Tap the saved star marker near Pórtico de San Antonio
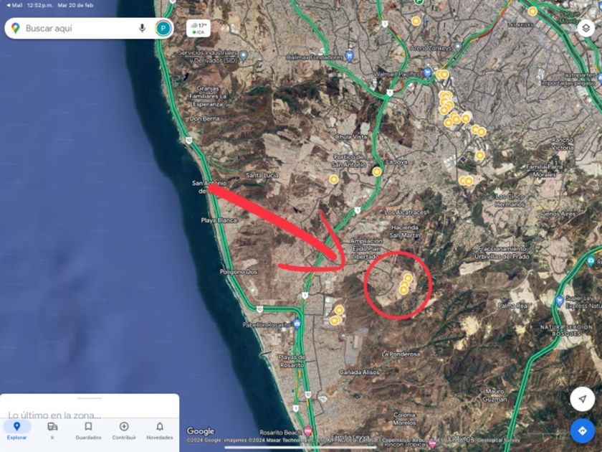Screen dimensions: 602x452 334,179
